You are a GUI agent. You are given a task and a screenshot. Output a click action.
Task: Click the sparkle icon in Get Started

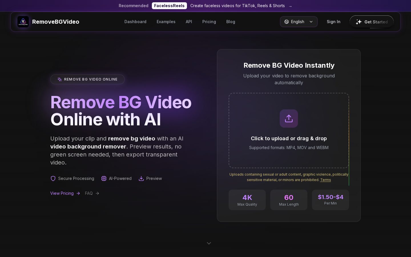[x=359, y=22]
